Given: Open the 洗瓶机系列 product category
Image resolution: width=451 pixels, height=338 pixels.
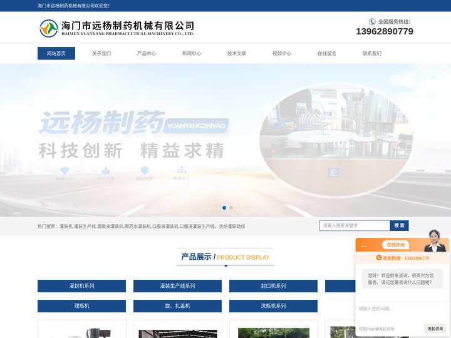Looking at the screenshot, I should [x=273, y=306].
